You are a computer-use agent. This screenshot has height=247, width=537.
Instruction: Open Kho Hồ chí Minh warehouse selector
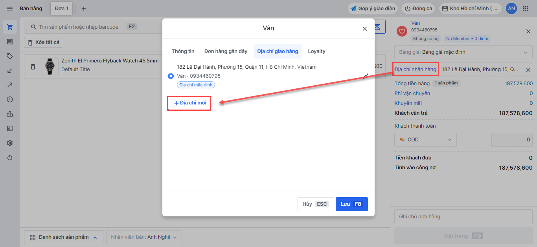pyautogui.click(x=471, y=9)
